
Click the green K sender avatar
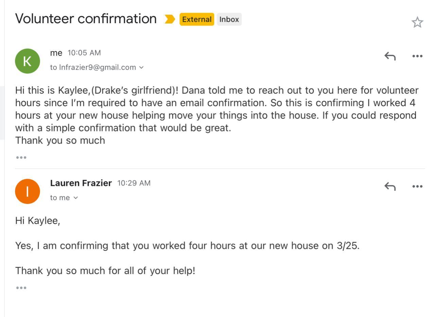[x=28, y=61]
